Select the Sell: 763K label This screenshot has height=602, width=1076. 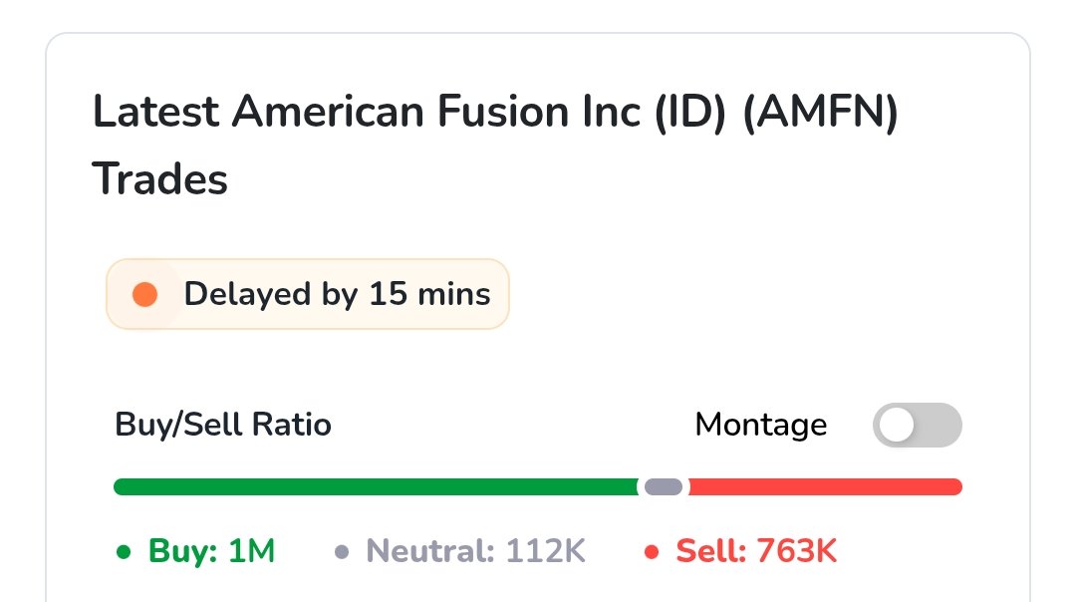click(x=756, y=551)
